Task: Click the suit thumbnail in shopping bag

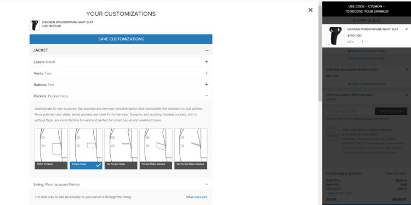Action: (335, 36)
